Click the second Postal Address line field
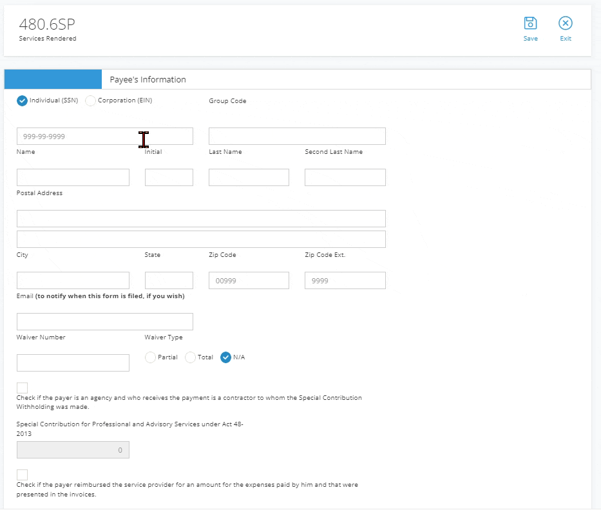 coord(201,239)
